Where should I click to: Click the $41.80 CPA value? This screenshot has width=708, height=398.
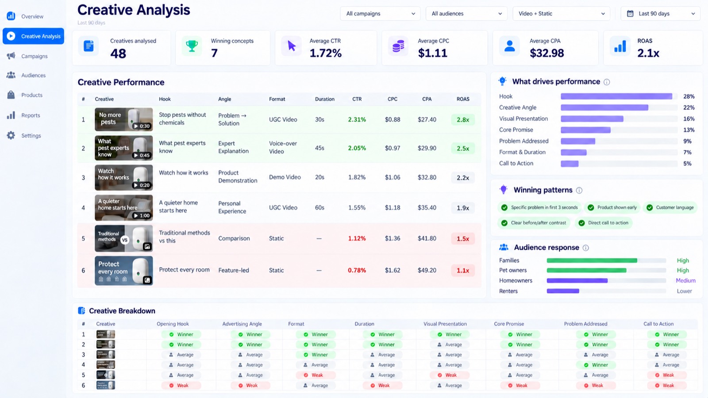[x=427, y=238]
